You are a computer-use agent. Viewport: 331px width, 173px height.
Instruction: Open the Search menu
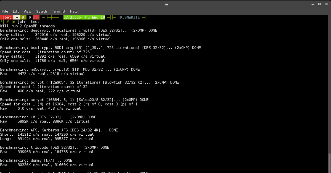(42, 11)
